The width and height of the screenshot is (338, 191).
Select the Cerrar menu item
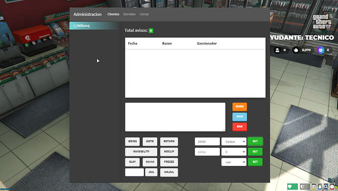(x=144, y=14)
